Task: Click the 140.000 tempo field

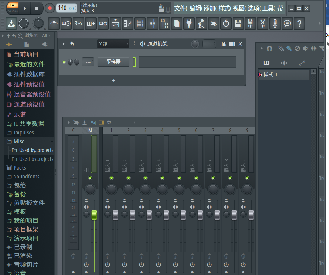Action: pyautogui.click(x=66, y=8)
